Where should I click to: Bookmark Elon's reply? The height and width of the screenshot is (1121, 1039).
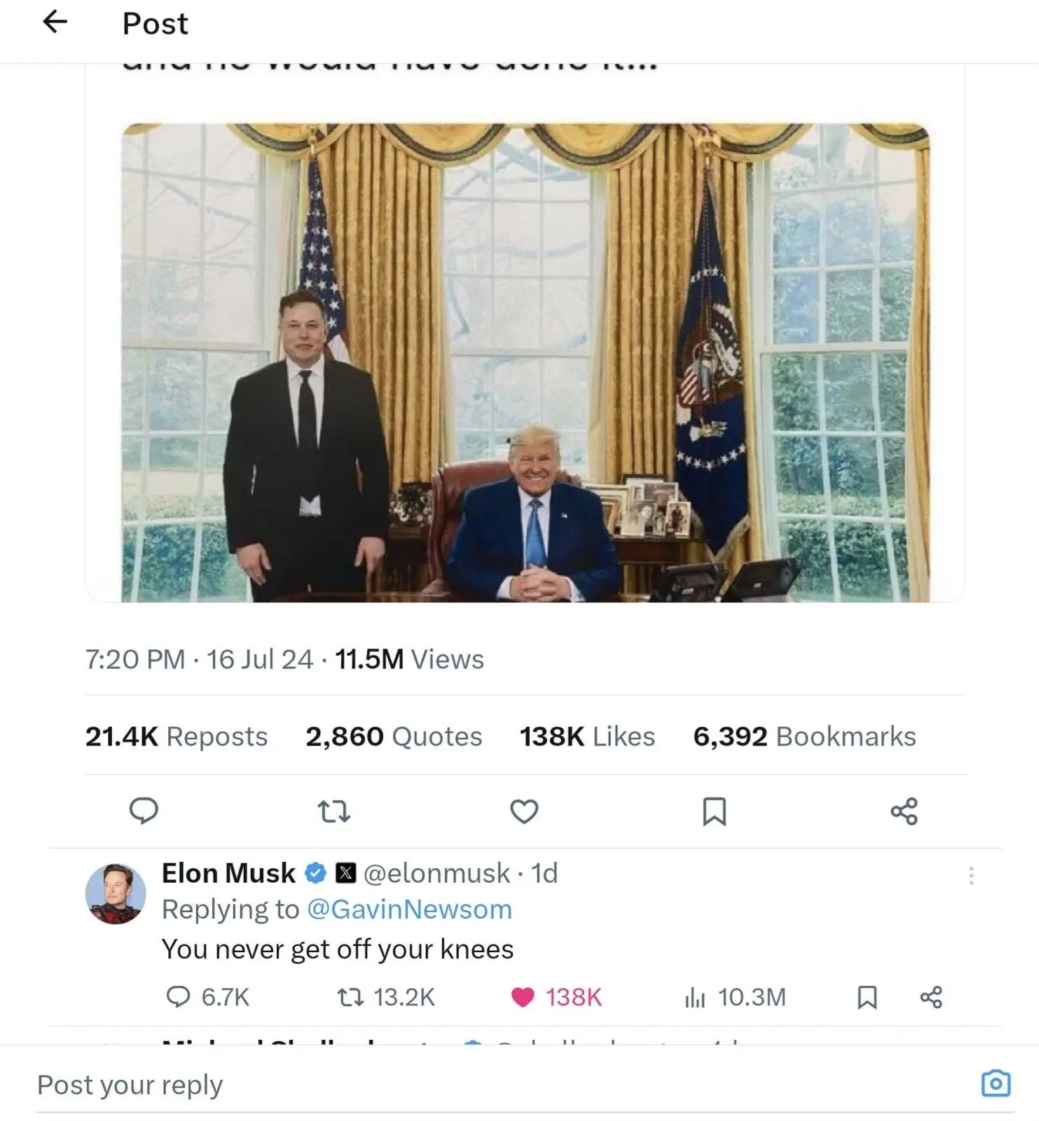(x=867, y=997)
